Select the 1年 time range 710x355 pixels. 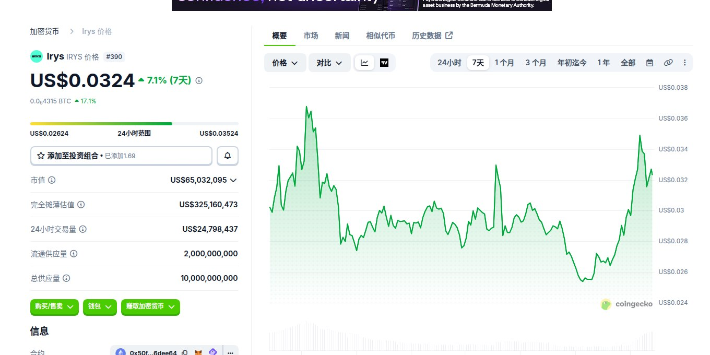pos(603,63)
